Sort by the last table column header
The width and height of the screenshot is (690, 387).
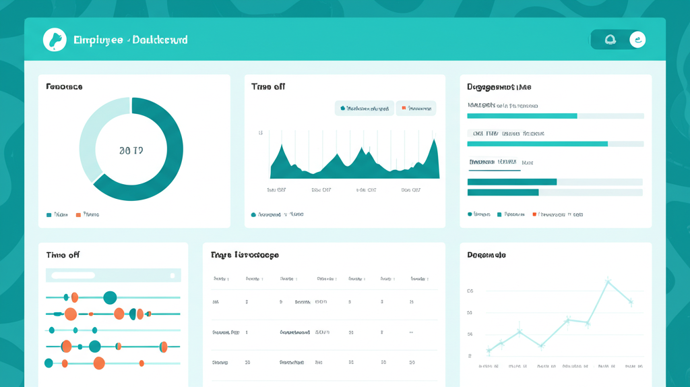click(x=420, y=278)
